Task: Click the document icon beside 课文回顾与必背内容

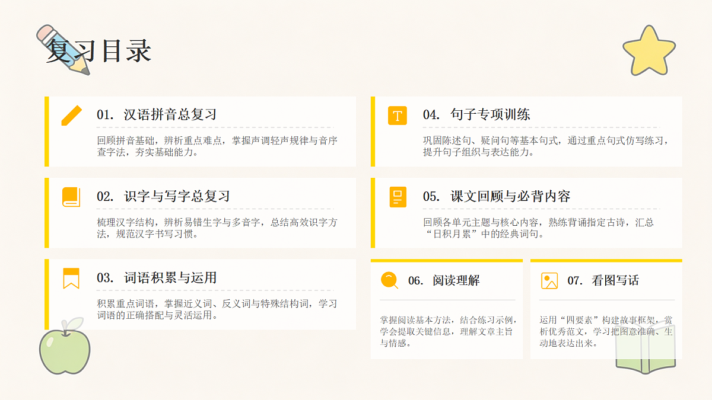Action: click(x=398, y=197)
